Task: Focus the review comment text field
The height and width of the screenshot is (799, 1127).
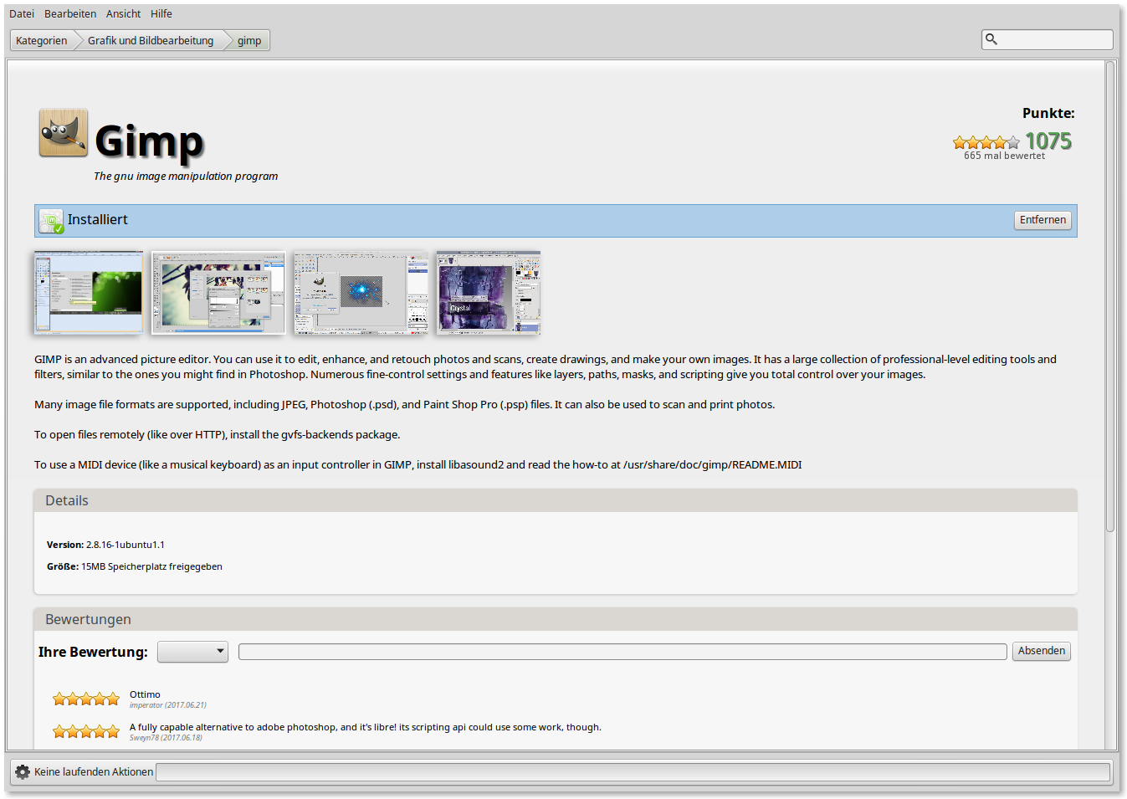Action: (622, 652)
